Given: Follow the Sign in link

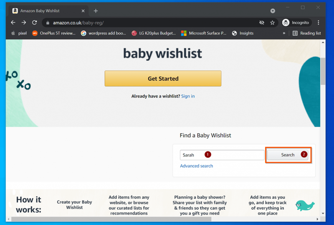Looking at the screenshot, I should click(x=188, y=96).
